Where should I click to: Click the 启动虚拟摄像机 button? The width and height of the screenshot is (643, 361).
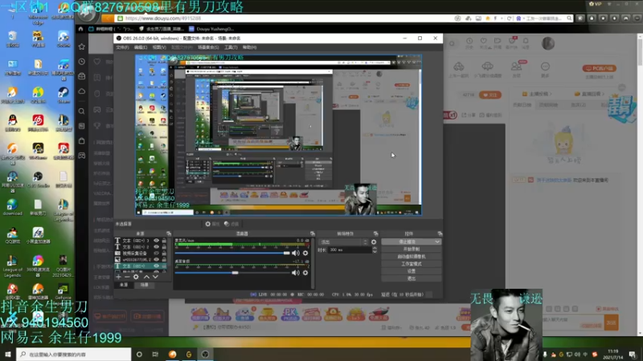(x=412, y=256)
